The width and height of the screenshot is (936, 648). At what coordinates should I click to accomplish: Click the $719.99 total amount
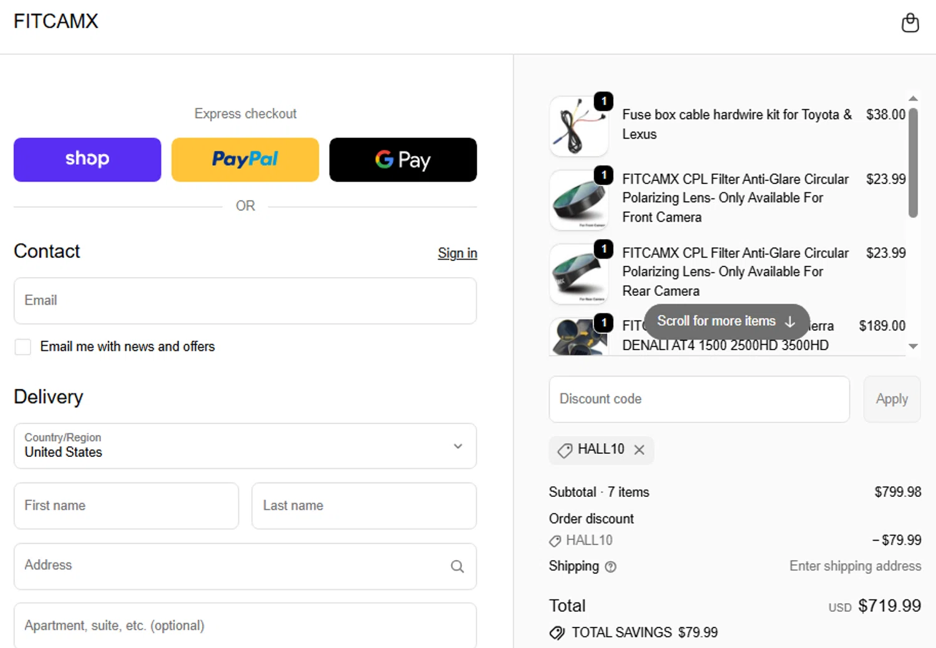[889, 606]
